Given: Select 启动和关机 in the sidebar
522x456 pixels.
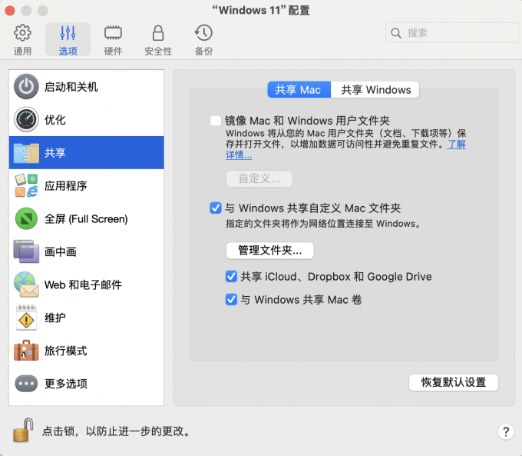Looking at the screenshot, I should coord(87,87).
